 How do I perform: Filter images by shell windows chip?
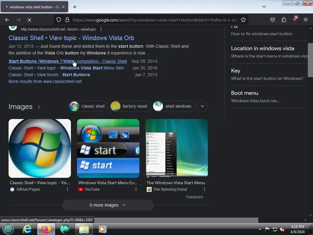[174, 106]
